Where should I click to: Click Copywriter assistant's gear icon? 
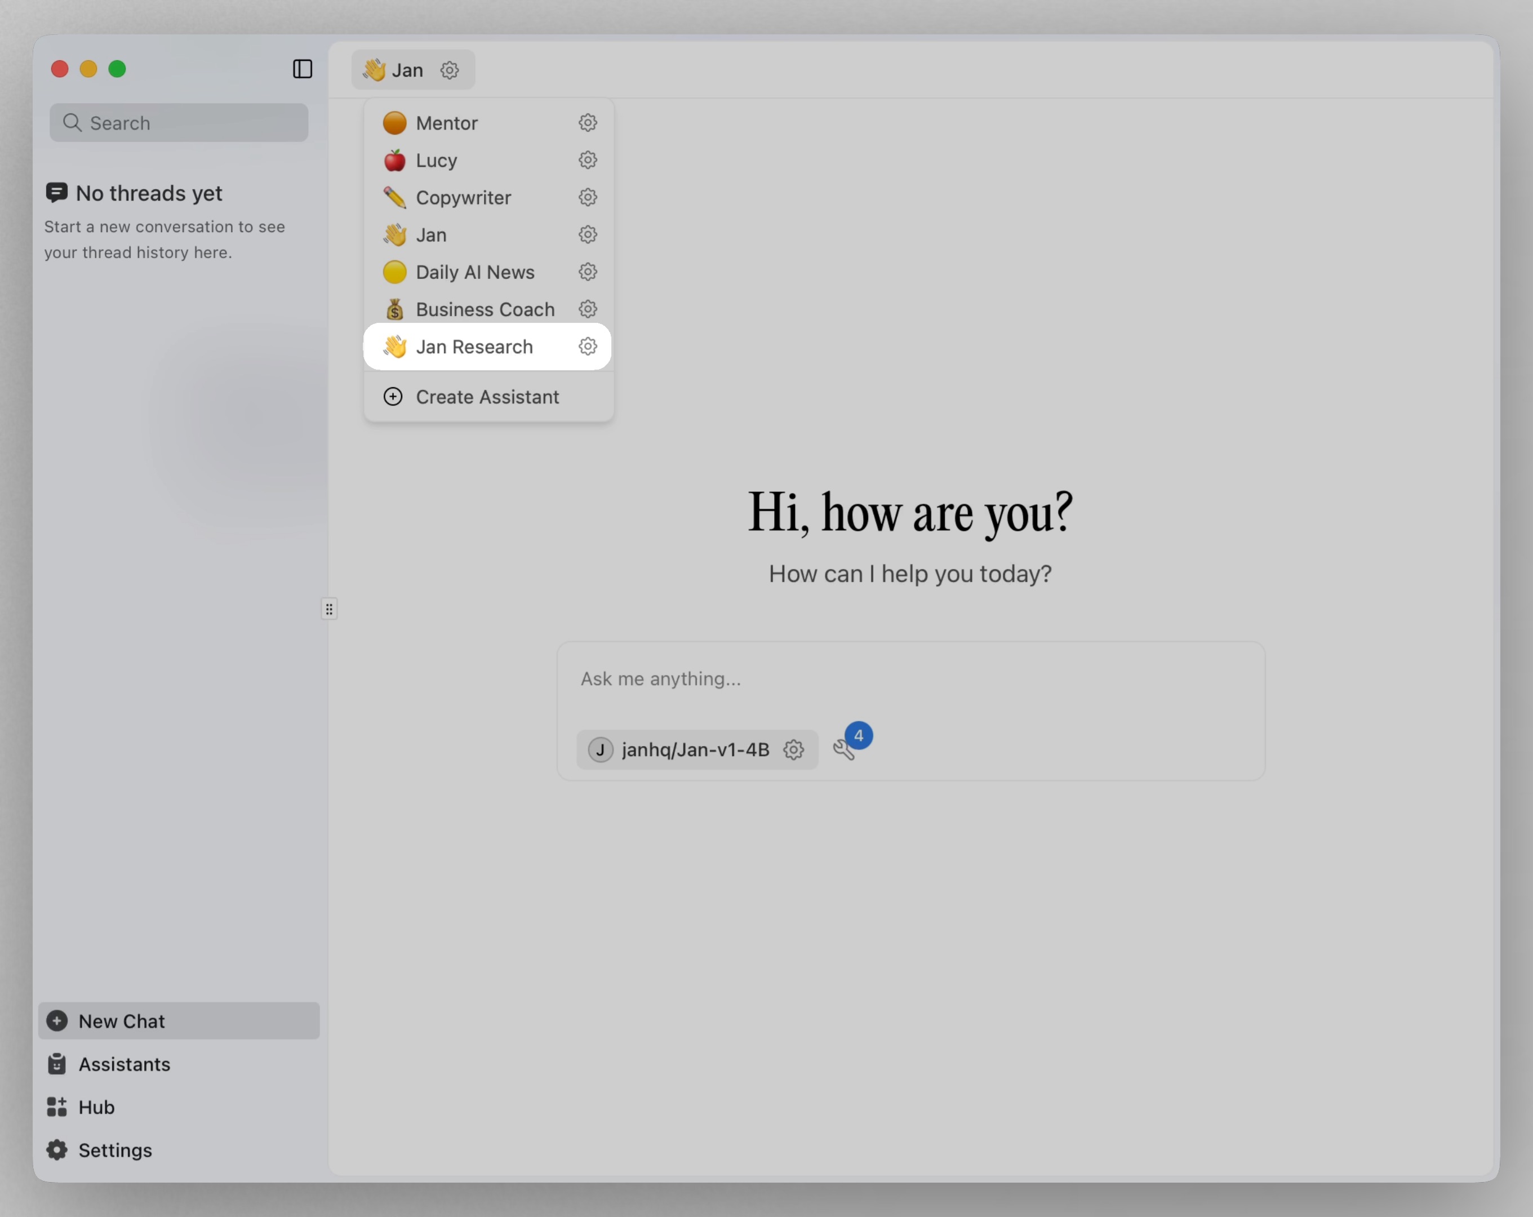click(587, 197)
